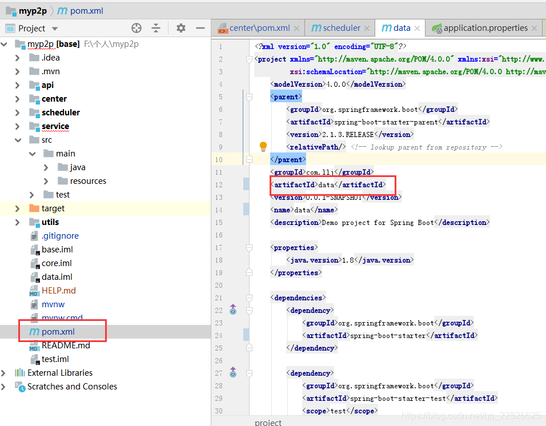Fold the dependencies block at line 21

250,298
